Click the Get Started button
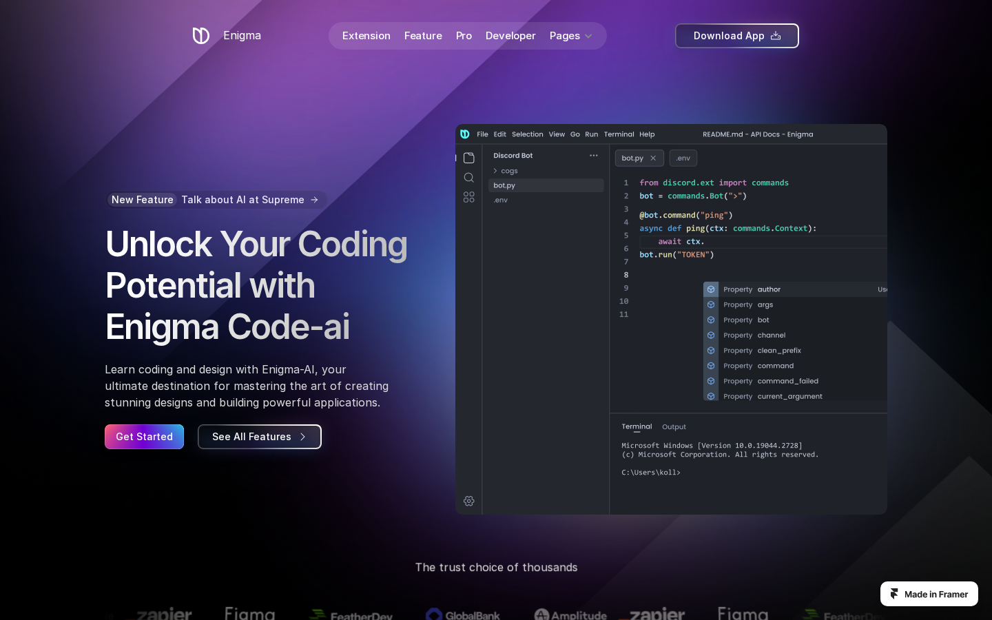The image size is (992, 620). pyautogui.click(x=144, y=437)
